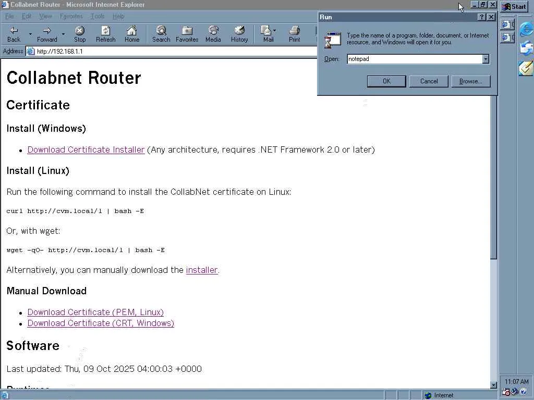
Task: Click Browse... in the Run dialog
Action: tap(471, 81)
